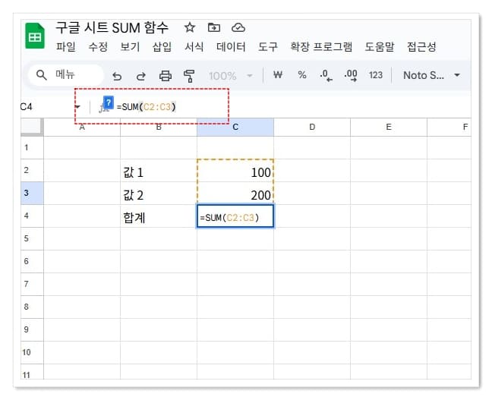Select row 4 header
This screenshot has width=492, height=400.
point(32,216)
